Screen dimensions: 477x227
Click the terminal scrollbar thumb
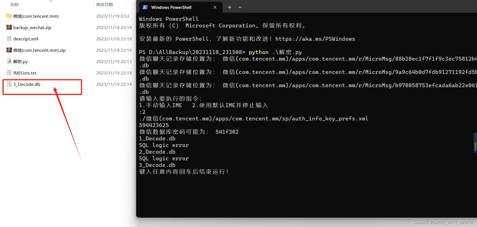click(475, 143)
